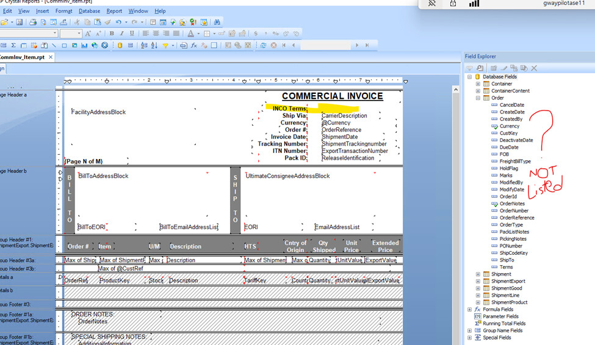Expand the Shipment table node

[478, 274]
